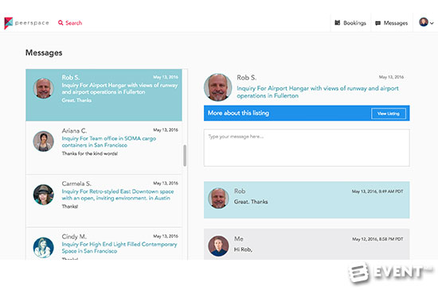The image size is (438, 290).
Task: Click the Messages chat bubble icon
Action: [378, 23]
